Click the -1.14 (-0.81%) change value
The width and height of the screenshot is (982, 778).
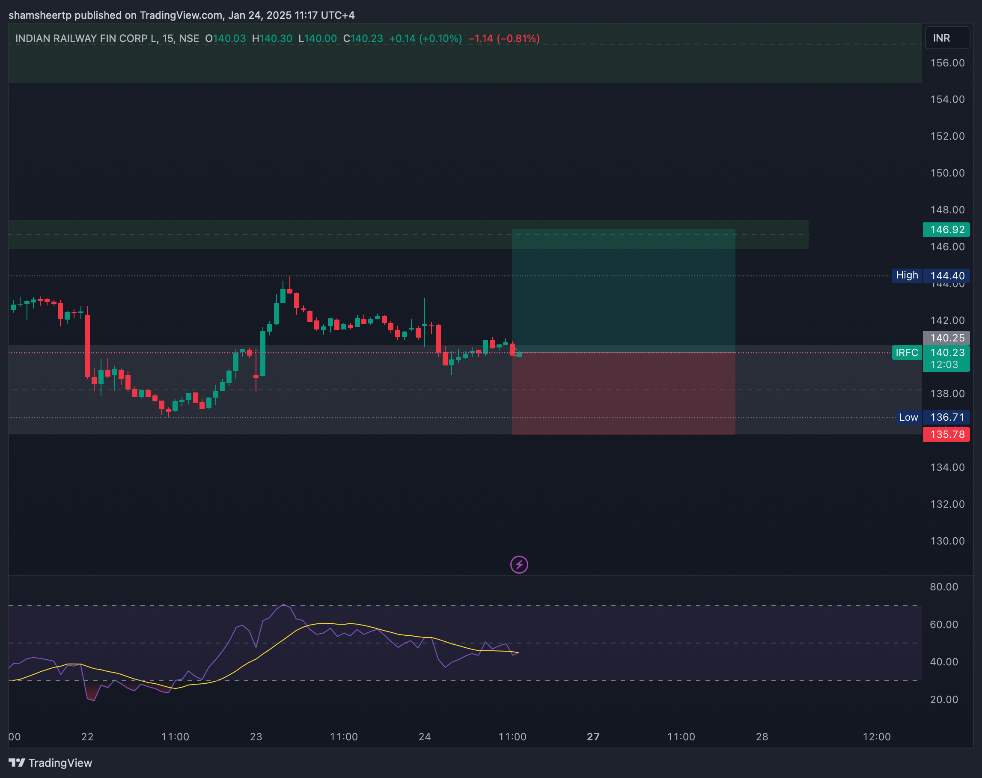504,38
